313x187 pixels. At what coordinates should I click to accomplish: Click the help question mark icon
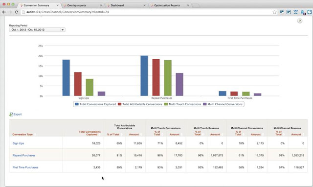pyautogui.click(x=300, y=21)
